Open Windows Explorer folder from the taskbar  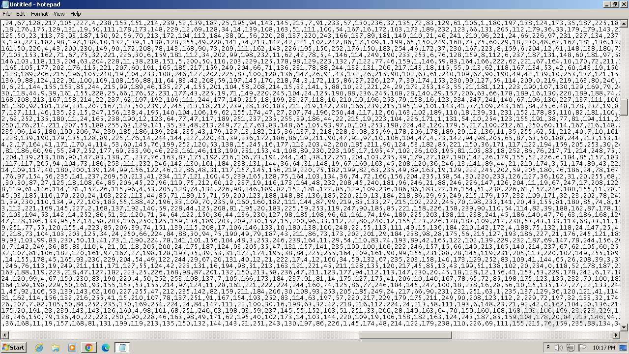(56, 348)
